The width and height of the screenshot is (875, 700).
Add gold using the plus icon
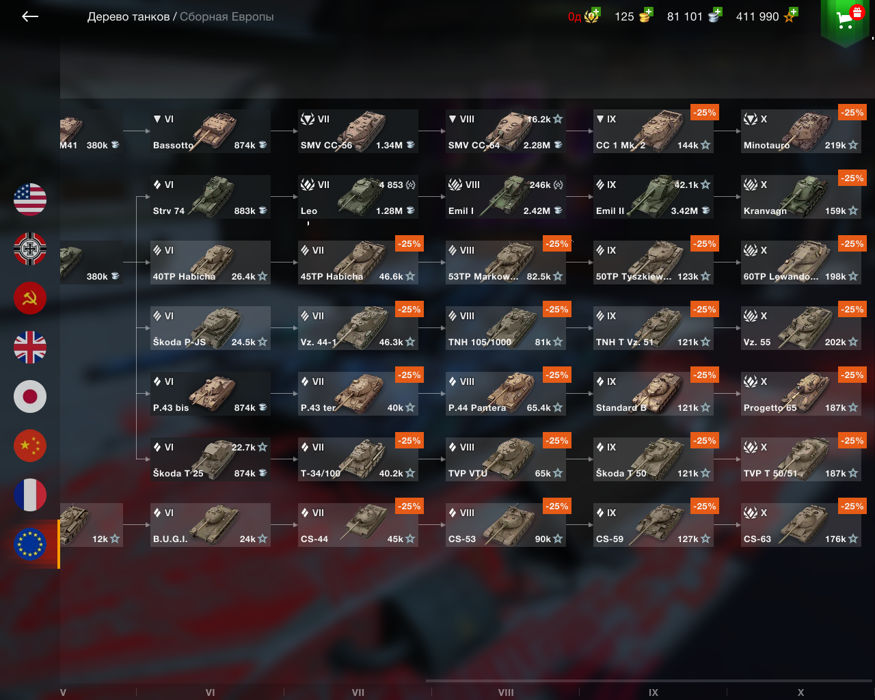coord(648,12)
